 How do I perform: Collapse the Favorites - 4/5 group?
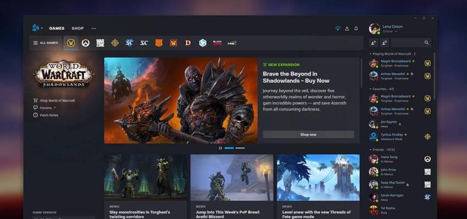382,89
